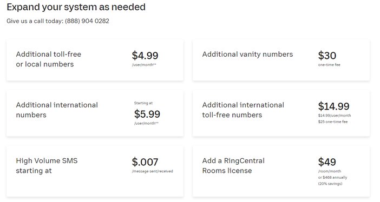This screenshot has width=380, height=202.
Task: Click the $5.99 starting price
Action: pyautogui.click(x=147, y=114)
